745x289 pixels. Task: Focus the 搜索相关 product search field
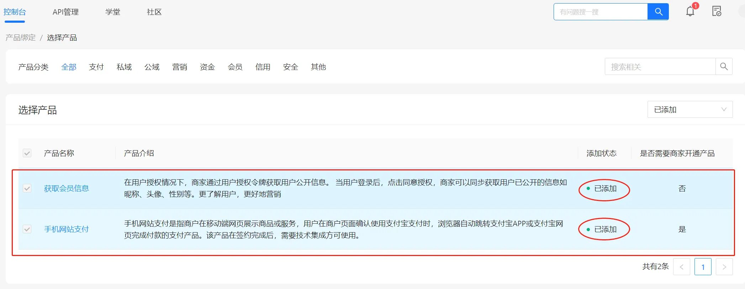pyautogui.click(x=660, y=67)
